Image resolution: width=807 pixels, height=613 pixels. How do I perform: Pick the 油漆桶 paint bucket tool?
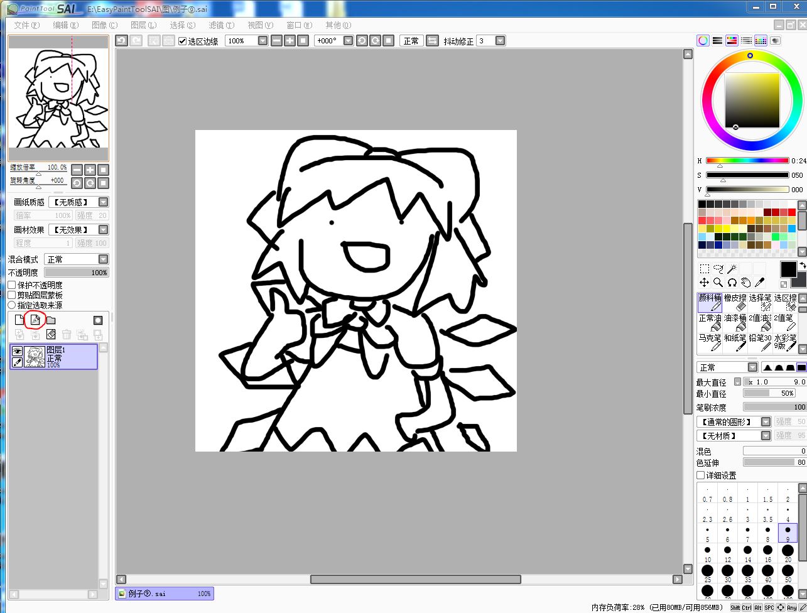click(735, 323)
